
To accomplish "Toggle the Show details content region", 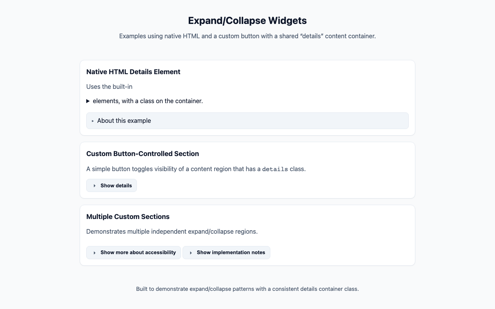I will click(111, 185).
